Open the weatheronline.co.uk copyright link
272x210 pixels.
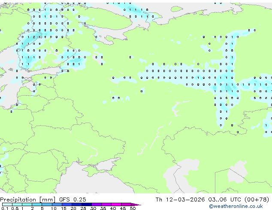236,206
